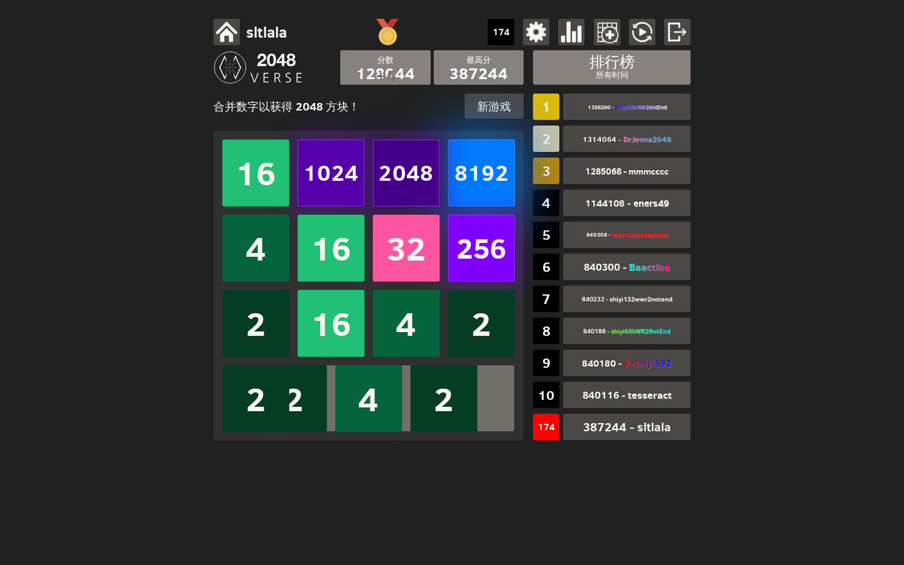The image size is (904, 565).
Task: Open the 840308 score leaderboard entry
Action: (x=627, y=235)
